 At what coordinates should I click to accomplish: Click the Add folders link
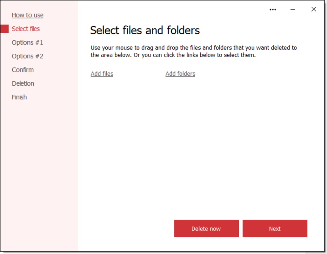tap(180, 74)
